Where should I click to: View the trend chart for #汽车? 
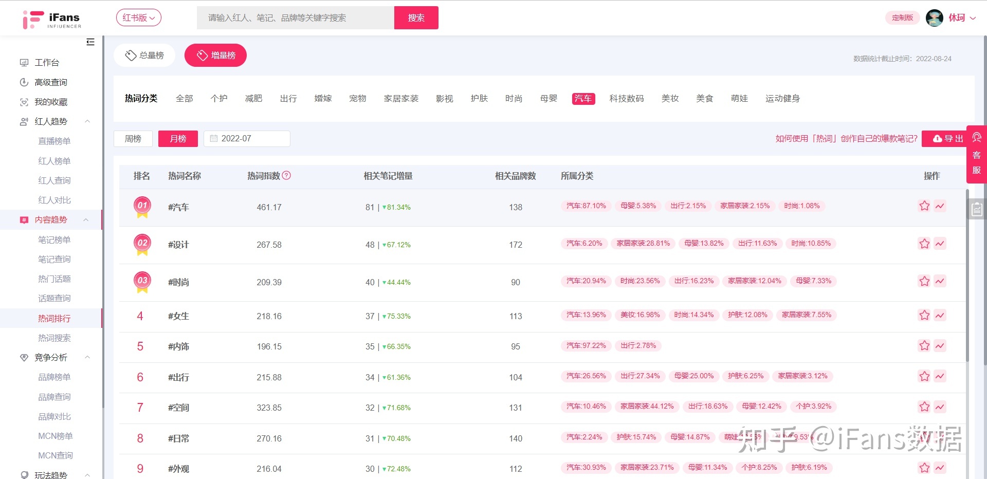(940, 207)
